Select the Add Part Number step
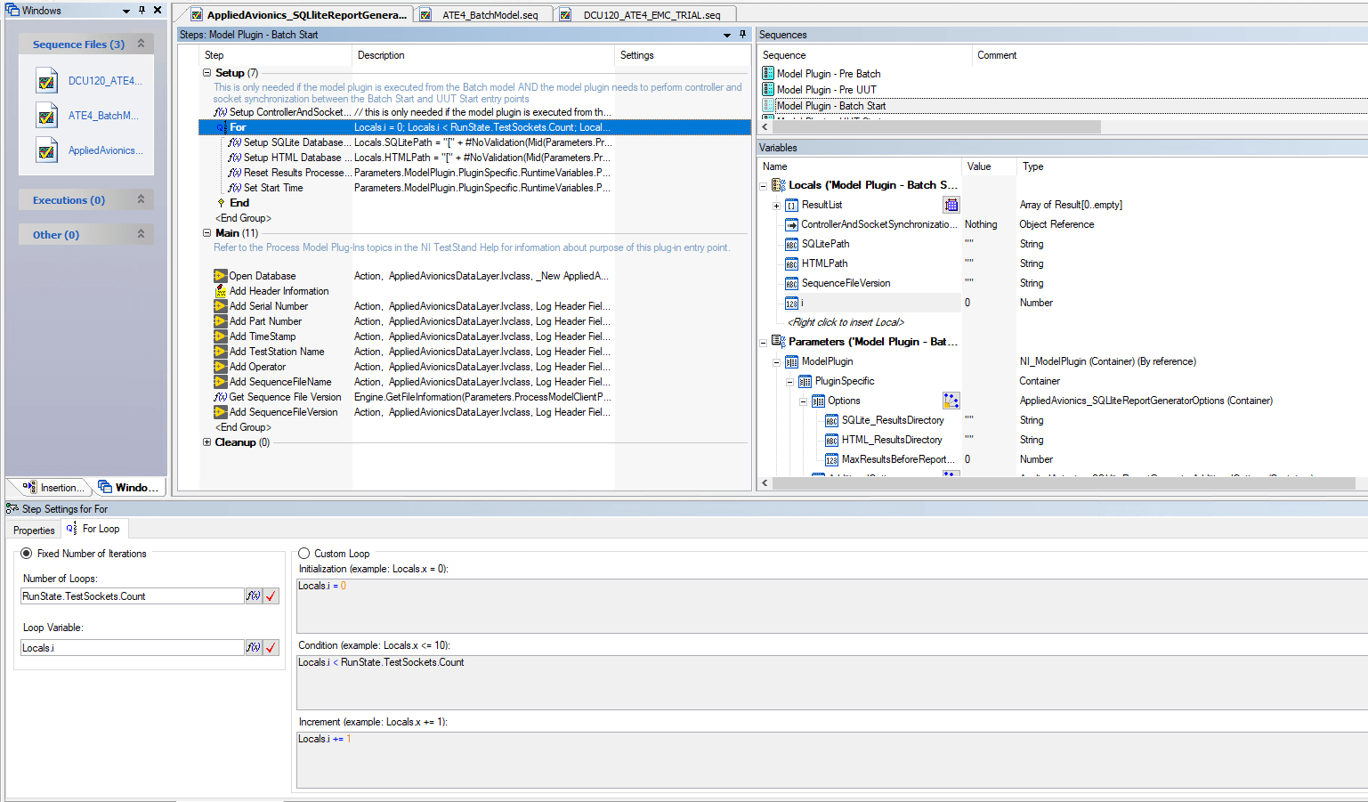 pyautogui.click(x=265, y=321)
